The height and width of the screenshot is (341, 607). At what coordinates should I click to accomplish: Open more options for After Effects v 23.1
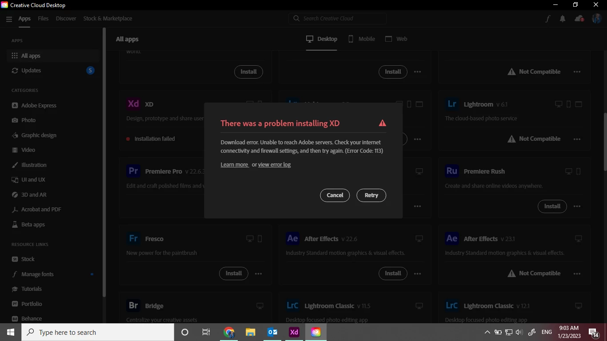577,274
